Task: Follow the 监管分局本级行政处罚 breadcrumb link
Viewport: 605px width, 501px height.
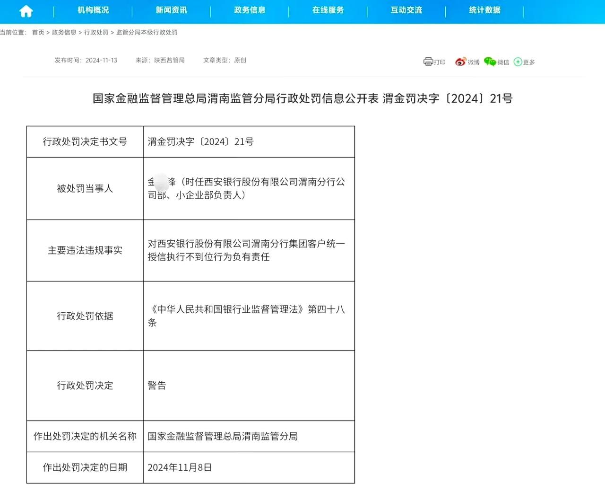Action: (147, 32)
